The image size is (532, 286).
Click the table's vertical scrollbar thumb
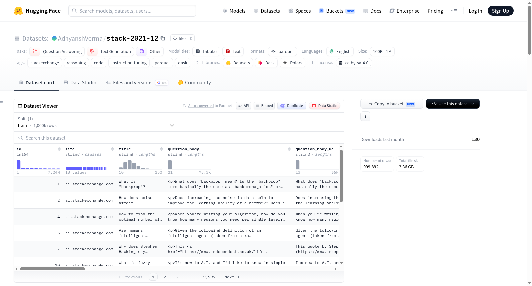(x=341, y=176)
